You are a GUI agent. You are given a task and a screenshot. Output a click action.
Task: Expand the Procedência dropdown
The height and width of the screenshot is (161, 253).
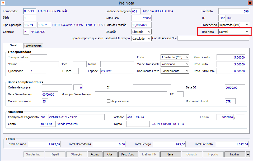tap(247, 25)
